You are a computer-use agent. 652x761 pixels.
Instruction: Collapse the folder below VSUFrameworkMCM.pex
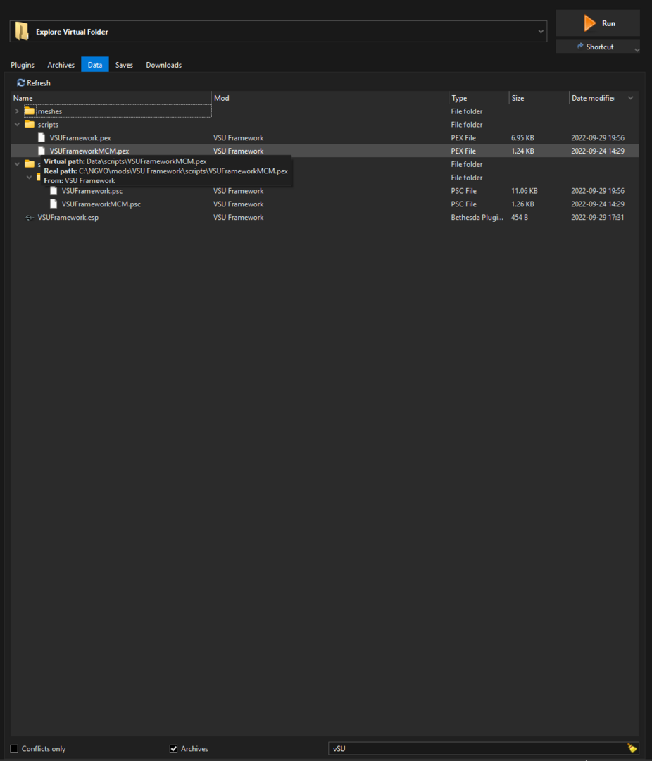pos(17,164)
